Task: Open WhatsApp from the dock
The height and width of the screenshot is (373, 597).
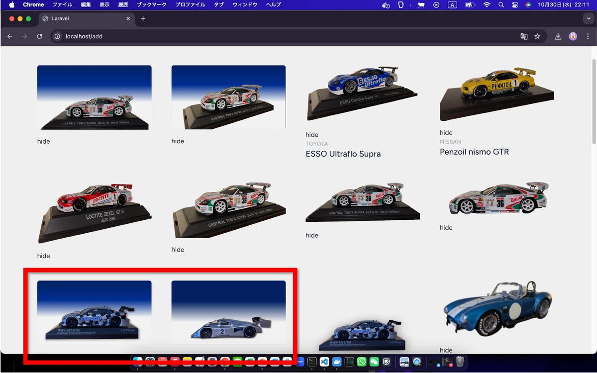Action: point(362,362)
